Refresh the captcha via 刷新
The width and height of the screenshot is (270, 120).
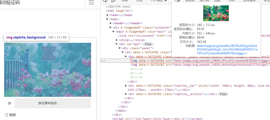(11, 115)
